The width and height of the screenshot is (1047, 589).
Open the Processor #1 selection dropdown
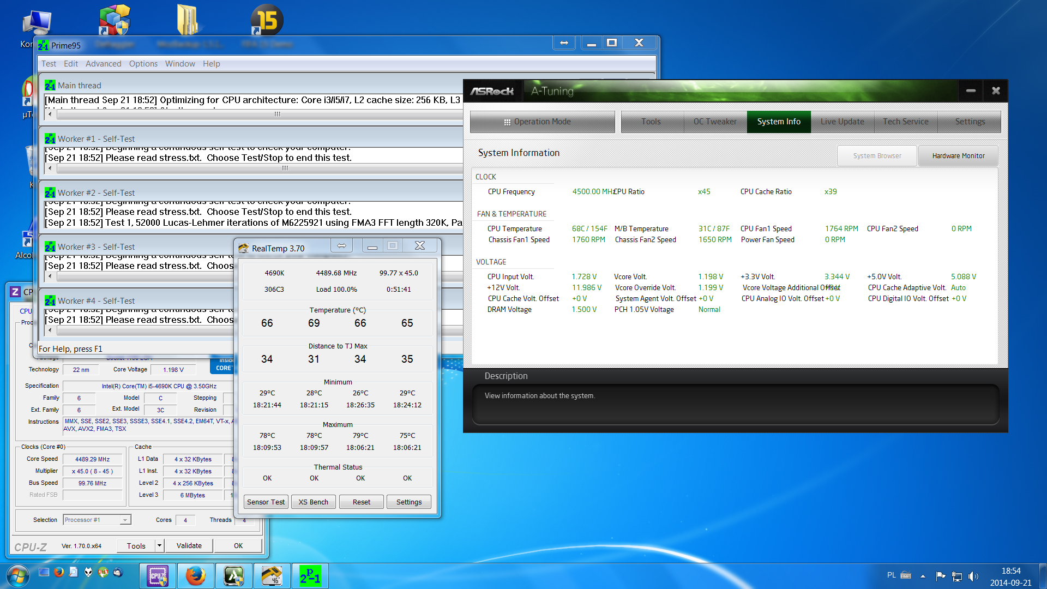[125, 520]
